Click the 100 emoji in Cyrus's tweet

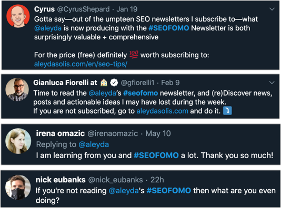pos(134,55)
